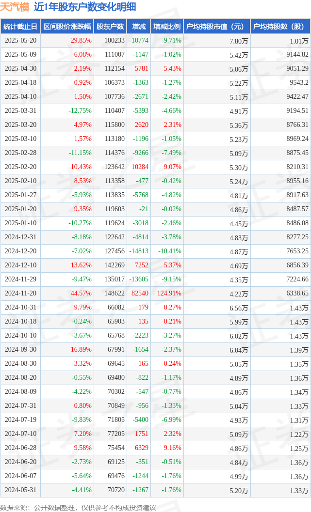Click the 9144.82 average shares cell
The image size is (311, 512).
coord(297,55)
